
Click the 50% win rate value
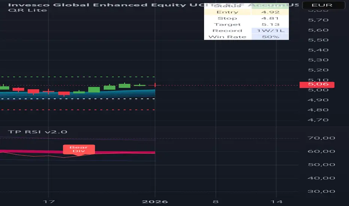[270, 37]
